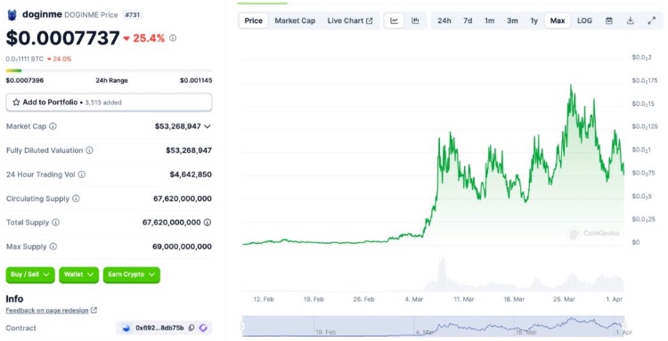Toggle LOG scale on the chart
This screenshot has height=341, width=668.
coord(584,20)
